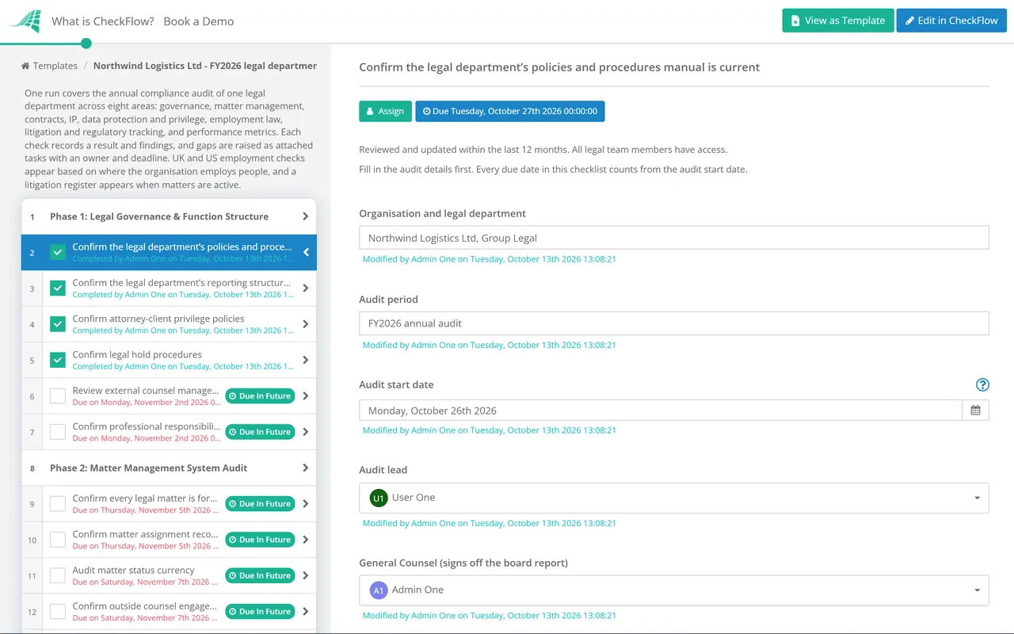Check the Confirm professional responsibility checkbox
Screen dimensions: 1014x634
click(58, 432)
